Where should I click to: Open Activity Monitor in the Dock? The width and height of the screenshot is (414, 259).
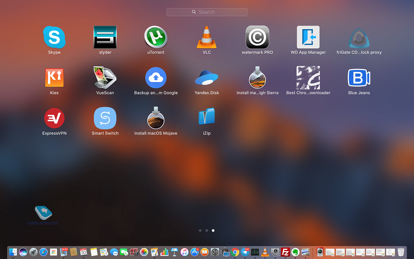click(255, 252)
